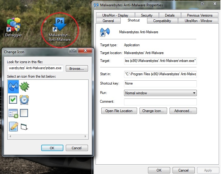Select the blue alarm clock icon

point(24,100)
